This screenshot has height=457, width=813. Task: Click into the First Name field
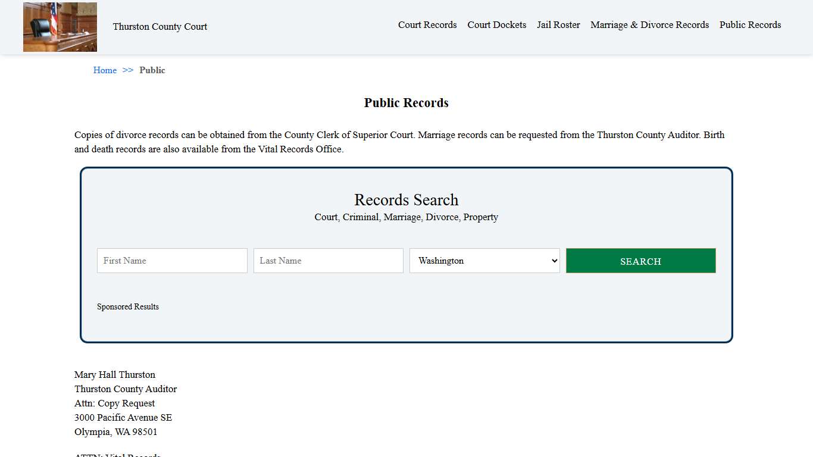pos(172,260)
